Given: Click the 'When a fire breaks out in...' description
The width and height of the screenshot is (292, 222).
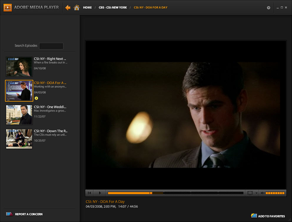Looking at the screenshot, I should (51, 63).
